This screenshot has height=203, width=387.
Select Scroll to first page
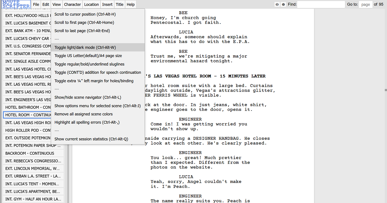(x=84, y=23)
